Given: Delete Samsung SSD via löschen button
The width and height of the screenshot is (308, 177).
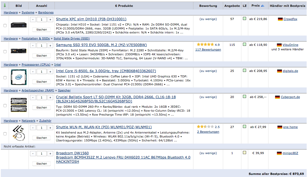Looking at the screenshot, I should 42,56.
